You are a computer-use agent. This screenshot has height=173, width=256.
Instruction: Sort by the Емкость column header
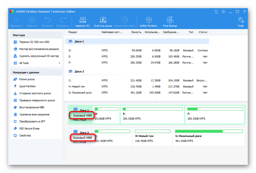click(x=136, y=32)
